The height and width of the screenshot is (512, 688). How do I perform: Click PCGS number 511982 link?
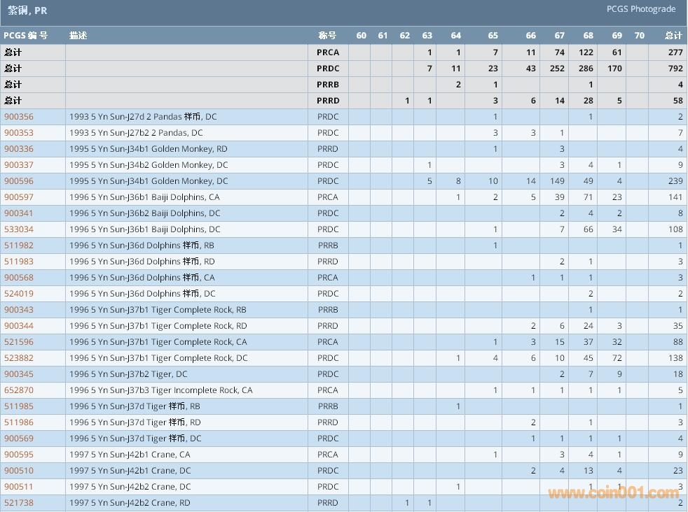19,246
